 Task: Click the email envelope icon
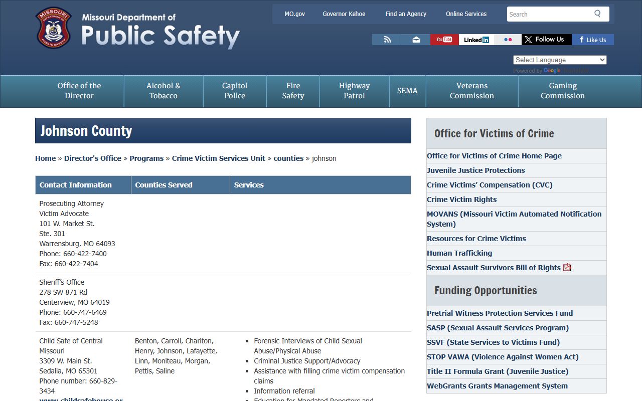coord(416,40)
